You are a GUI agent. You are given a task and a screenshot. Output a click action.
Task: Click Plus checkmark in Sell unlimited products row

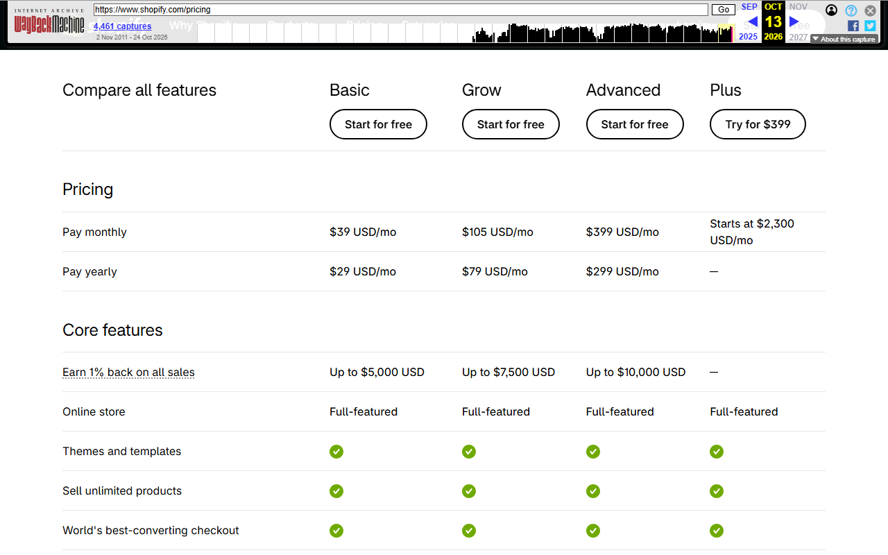coord(717,491)
